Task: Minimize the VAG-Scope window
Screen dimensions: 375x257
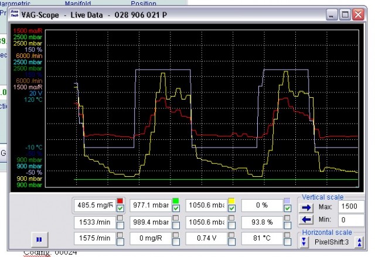Action: click(x=332, y=15)
